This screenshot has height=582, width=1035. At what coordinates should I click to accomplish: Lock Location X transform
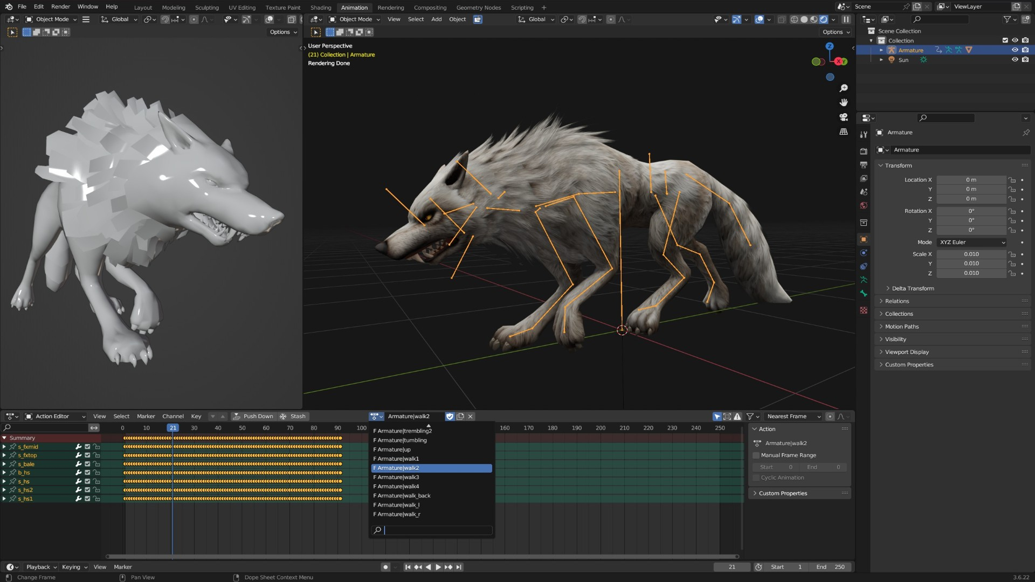tap(1012, 180)
